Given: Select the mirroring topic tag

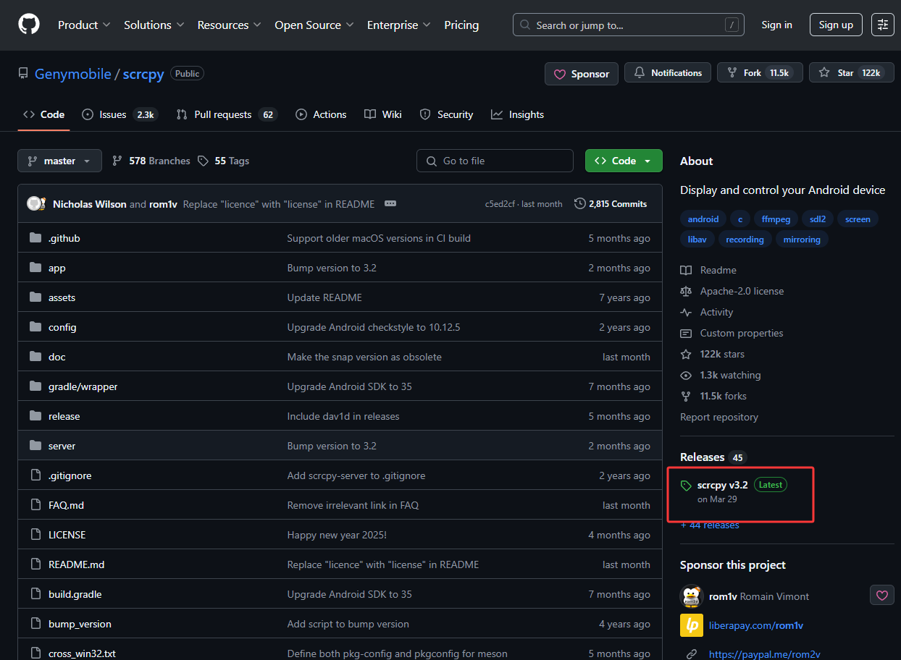Looking at the screenshot, I should point(802,239).
